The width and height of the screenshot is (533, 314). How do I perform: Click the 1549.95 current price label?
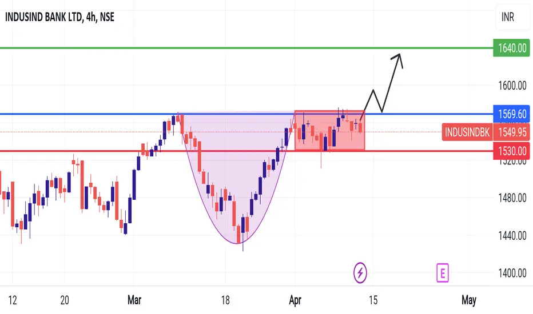(512, 132)
